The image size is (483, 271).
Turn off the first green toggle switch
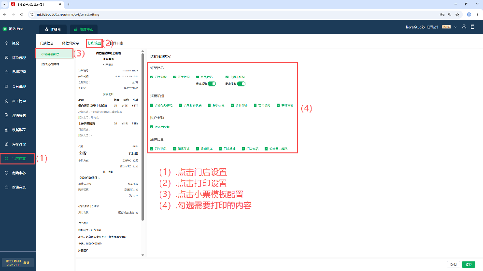coord(211,84)
